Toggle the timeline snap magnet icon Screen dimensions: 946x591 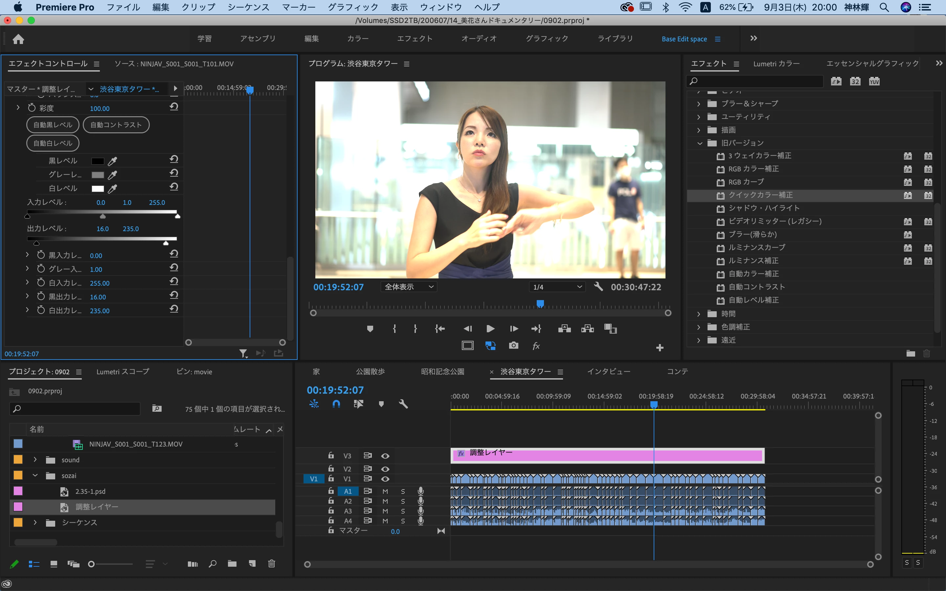336,404
